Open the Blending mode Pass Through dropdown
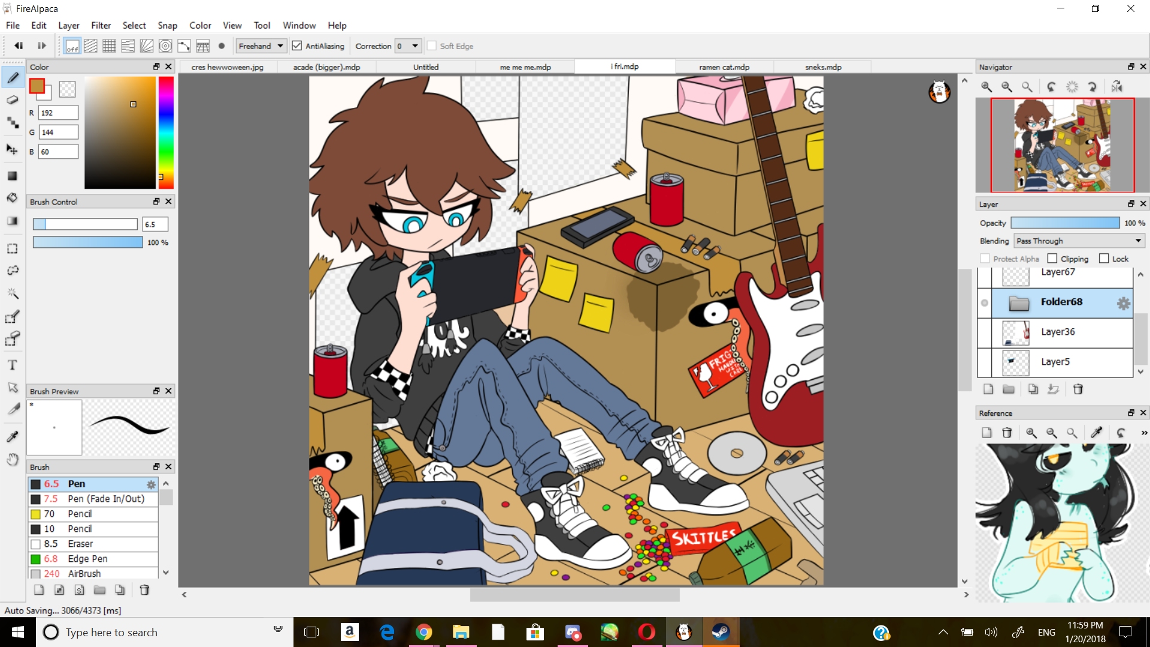1150x647 pixels. (1079, 241)
